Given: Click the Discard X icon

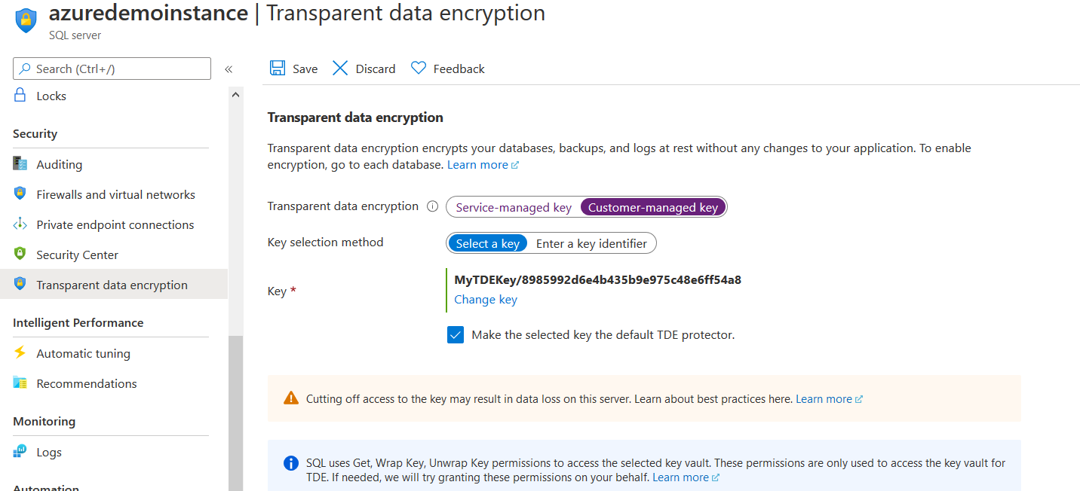Looking at the screenshot, I should click(x=340, y=69).
